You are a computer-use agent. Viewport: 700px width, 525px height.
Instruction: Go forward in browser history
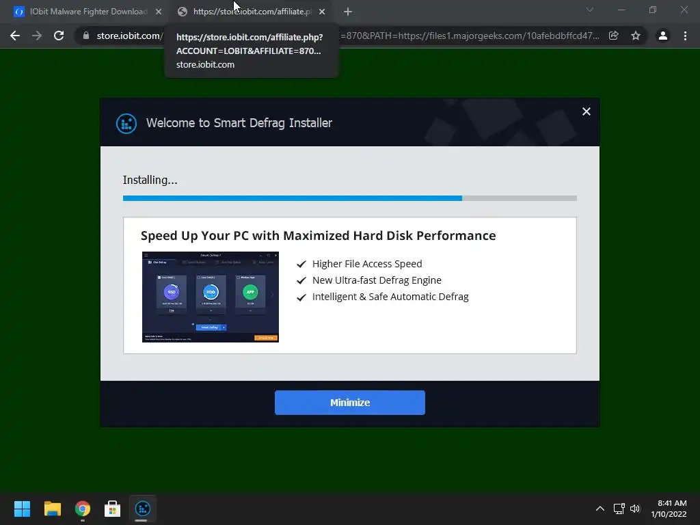37,36
